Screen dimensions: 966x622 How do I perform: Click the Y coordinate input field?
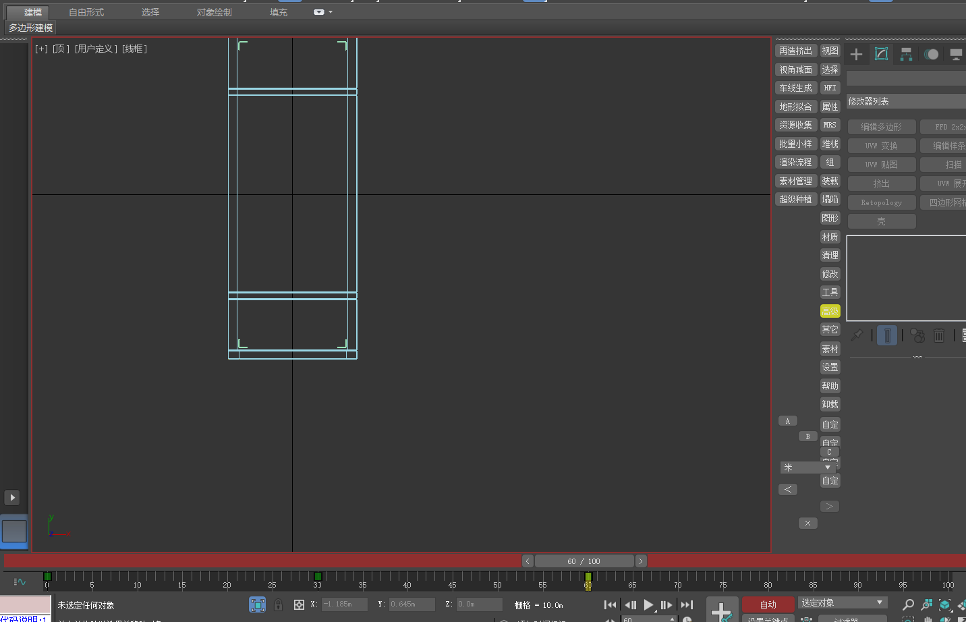point(411,604)
